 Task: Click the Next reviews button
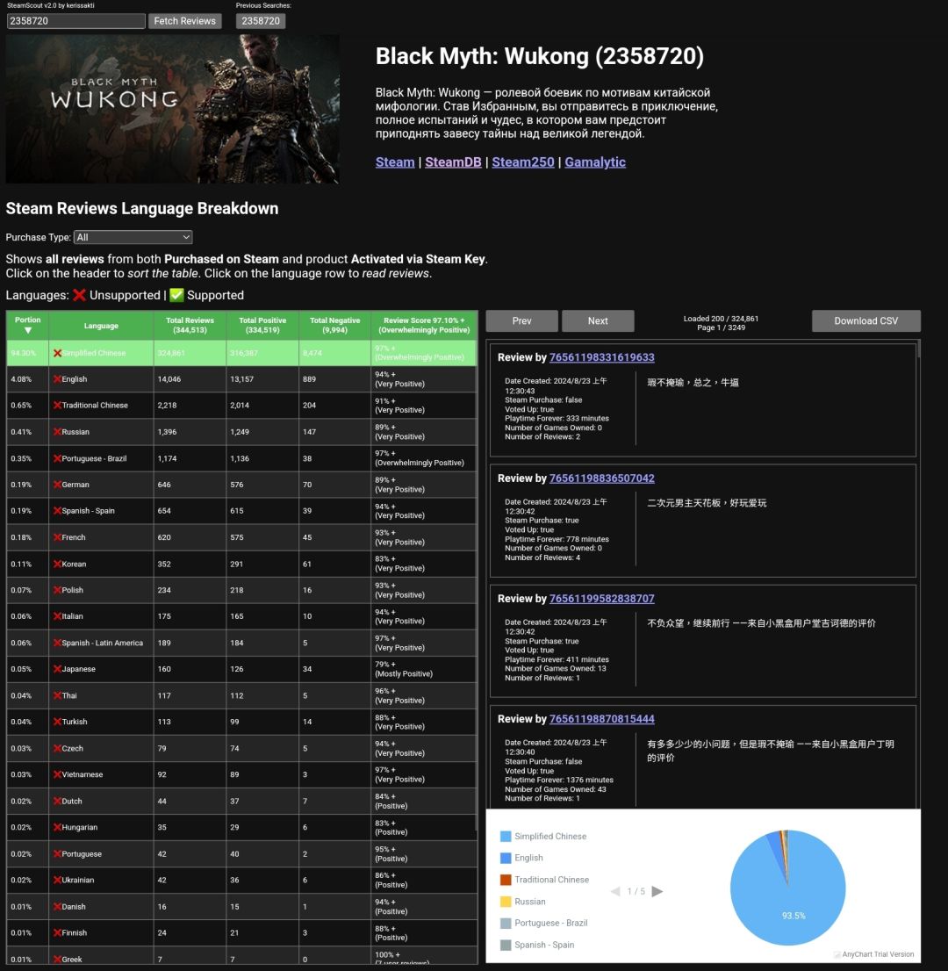point(598,320)
